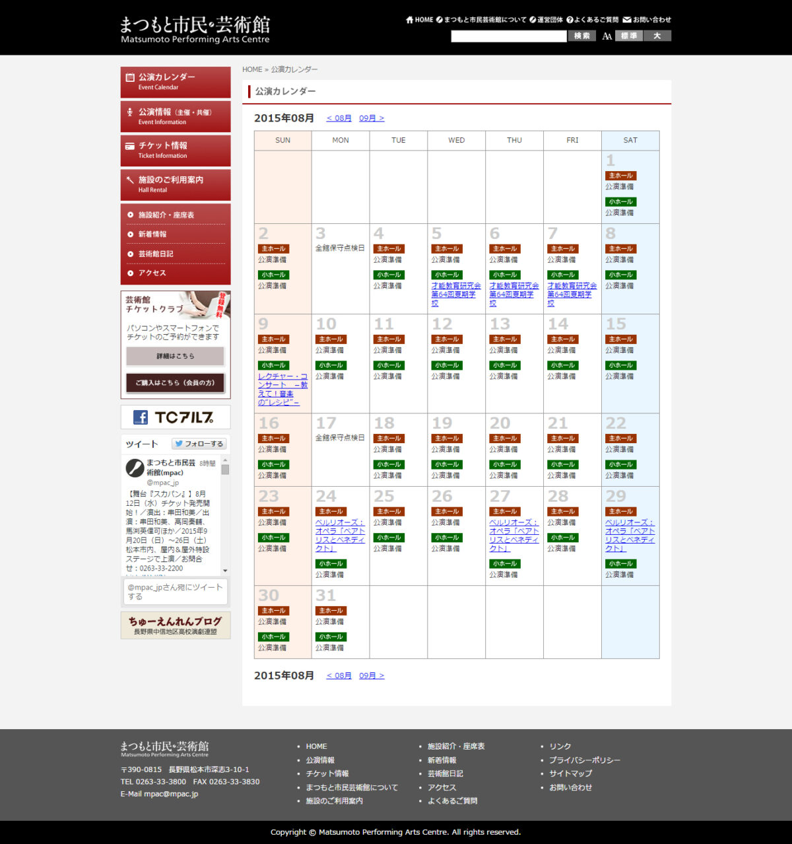Click the question mark icon for よくあるご質問
Screen dimensions: 792x844
coord(570,20)
